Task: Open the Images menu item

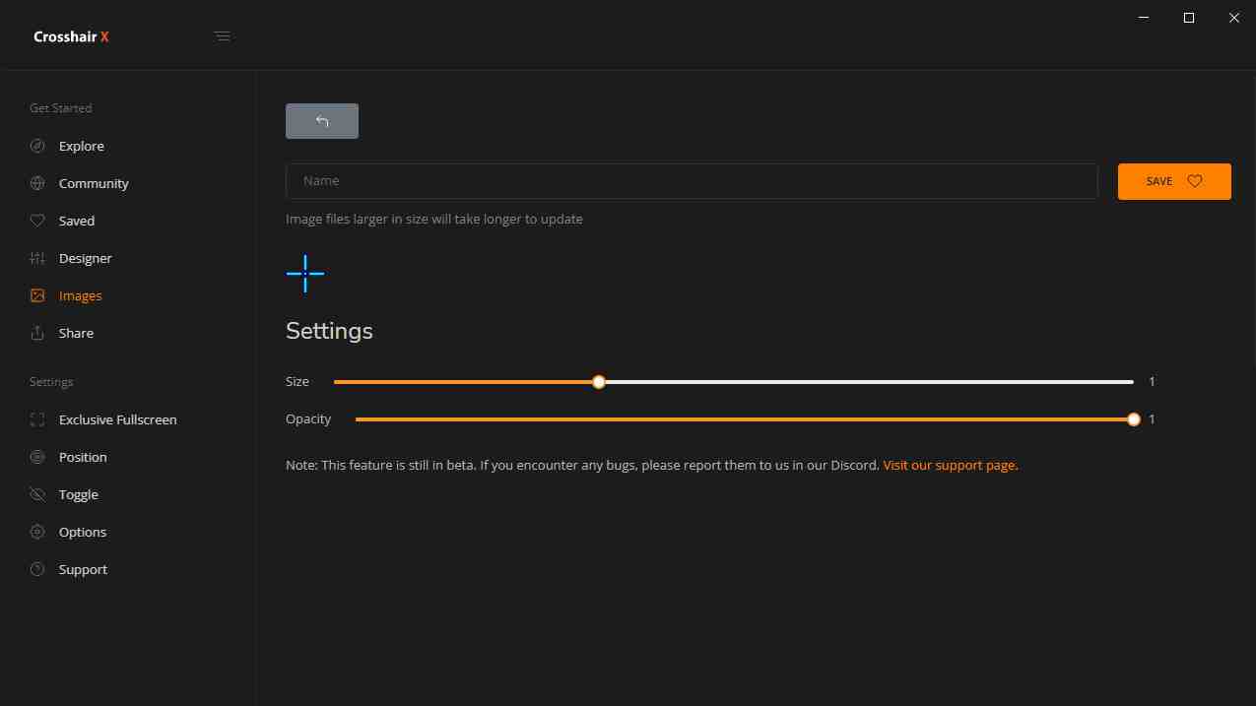Action: click(80, 295)
